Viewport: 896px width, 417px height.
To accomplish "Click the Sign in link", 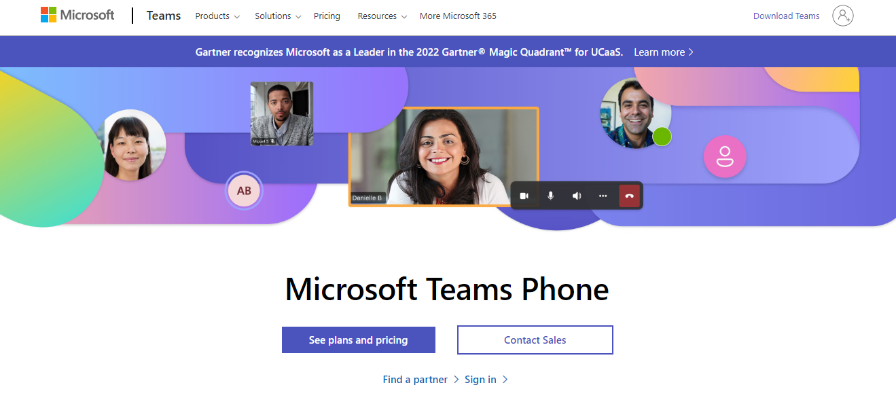I will tap(486, 380).
